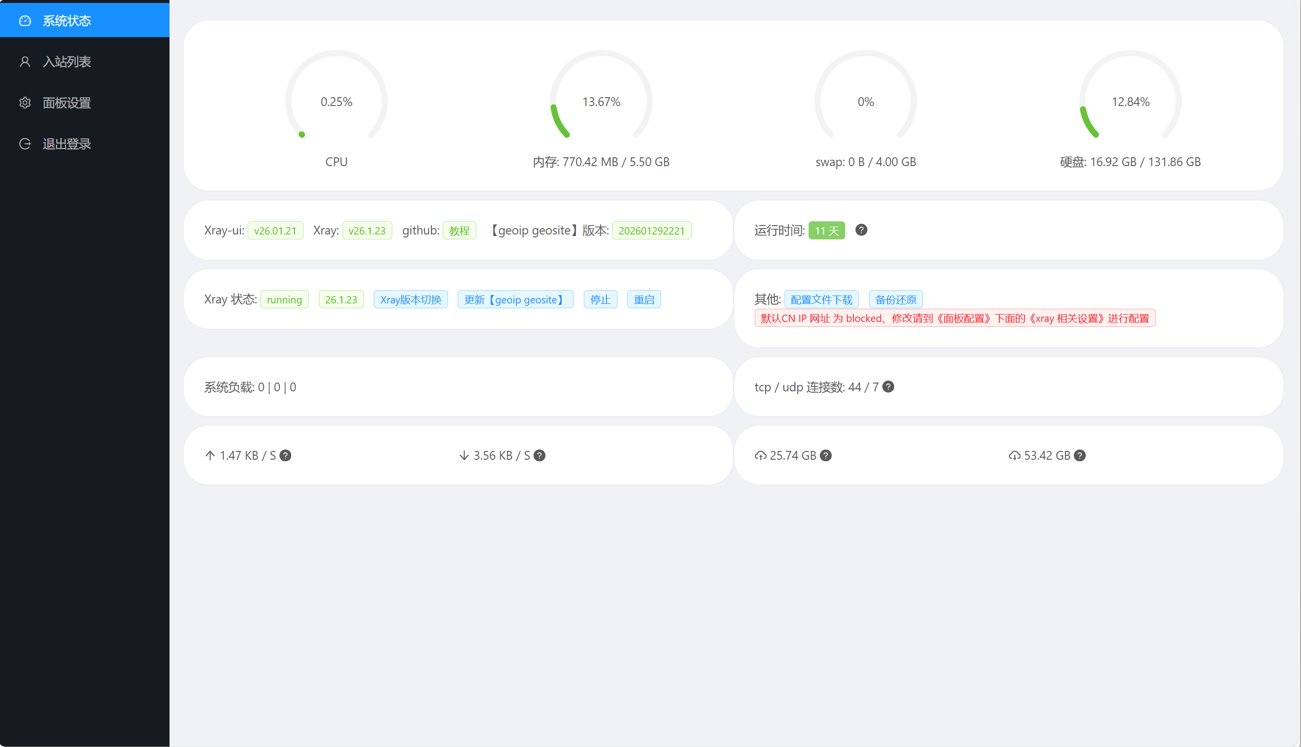Click the cloud upload icon before 25.74 GB

pos(760,456)
